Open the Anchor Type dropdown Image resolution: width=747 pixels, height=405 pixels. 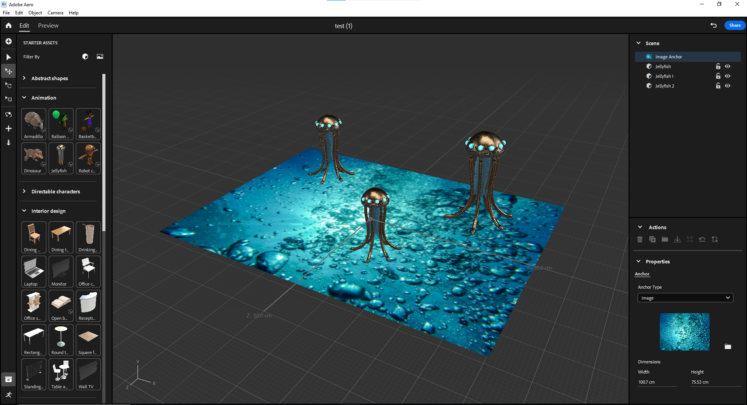[x=685, y=298]
